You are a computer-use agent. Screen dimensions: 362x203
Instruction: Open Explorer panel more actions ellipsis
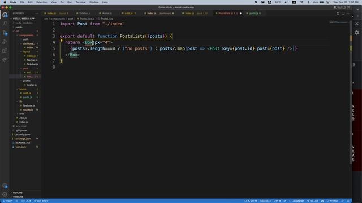point(37,14)
